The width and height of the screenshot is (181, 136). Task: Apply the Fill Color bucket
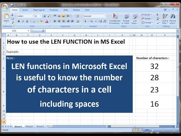40,22
